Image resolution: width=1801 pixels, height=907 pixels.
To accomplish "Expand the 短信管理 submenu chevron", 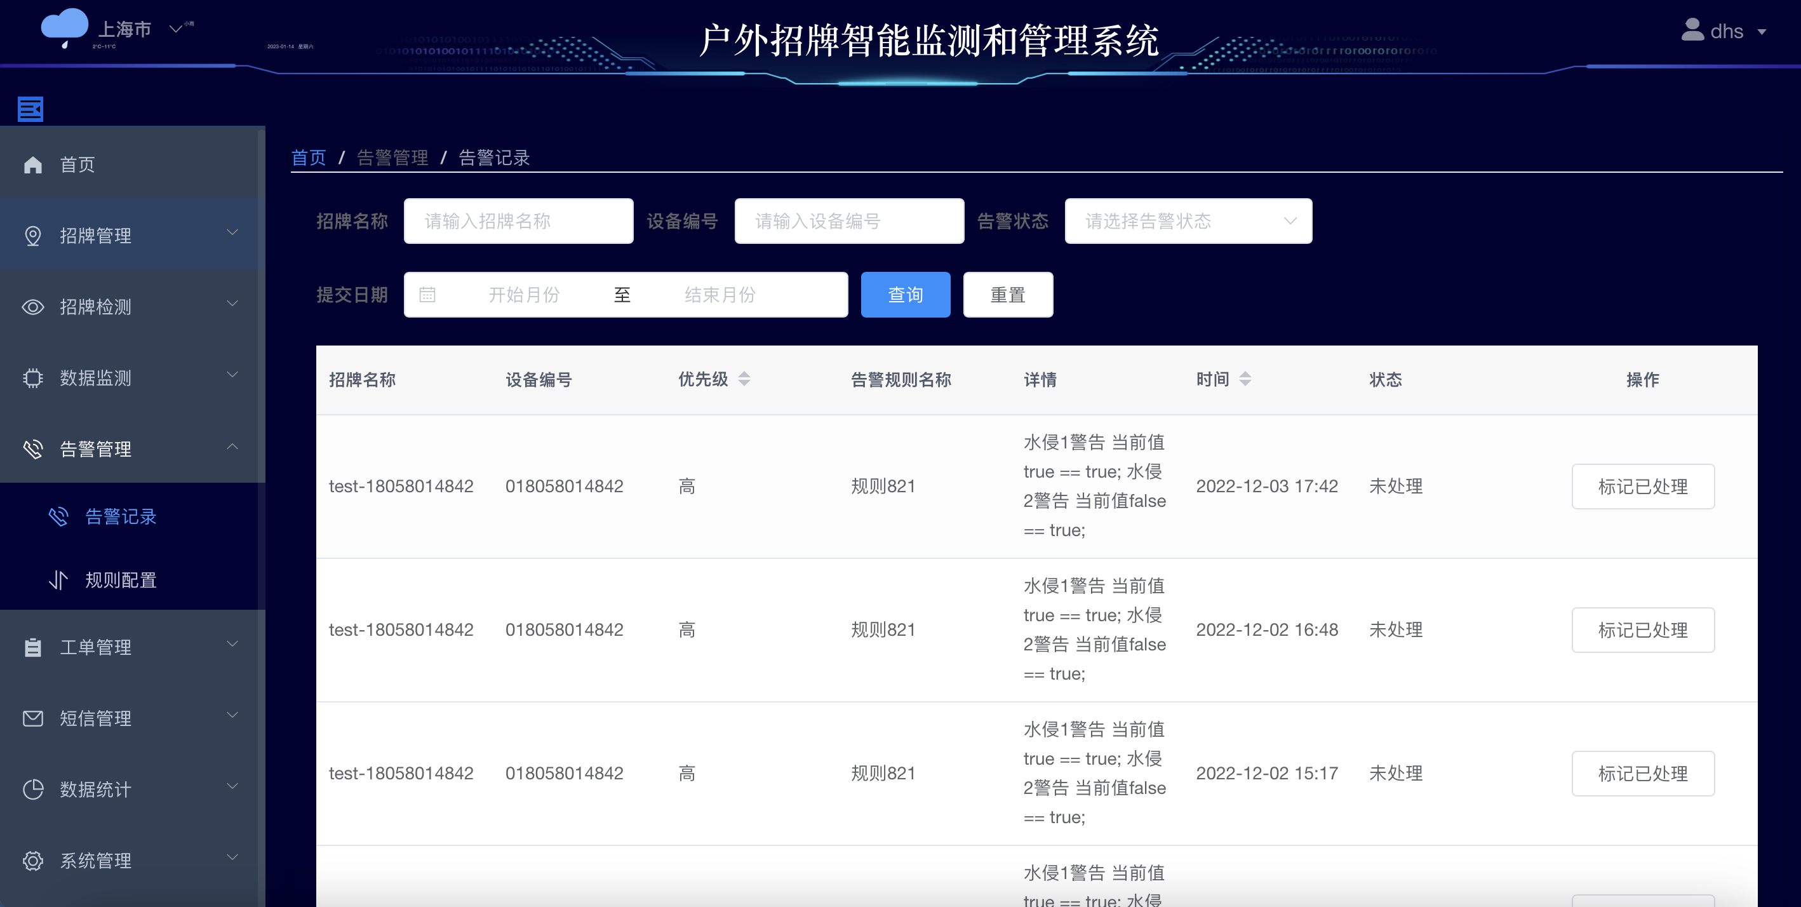I will coord(233,715).
